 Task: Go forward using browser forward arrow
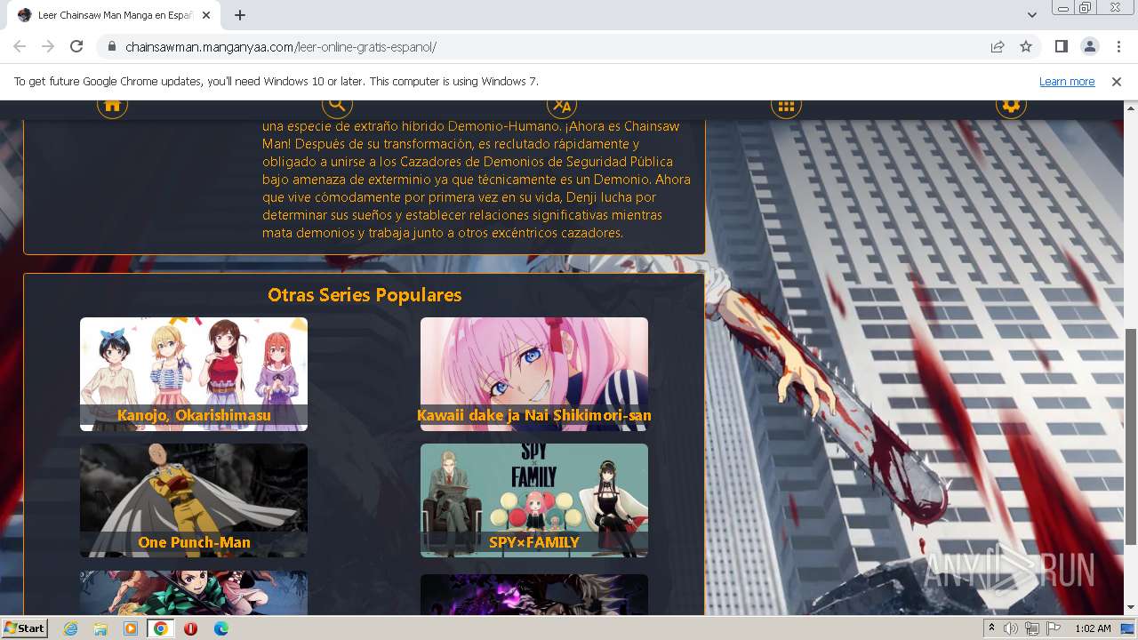pyautogui.click(x=48, y=46)
